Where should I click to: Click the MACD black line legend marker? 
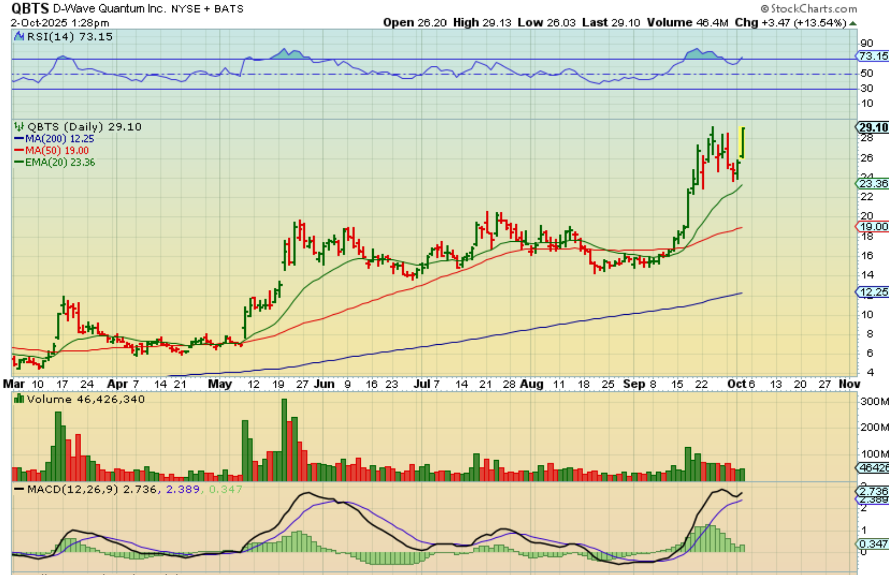20,489
